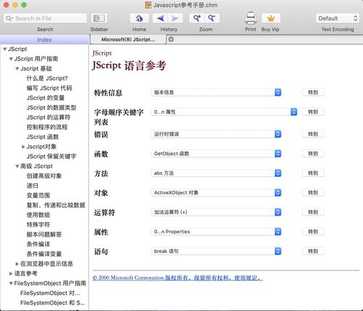
Task: Zoom in with the magnifier plus icon
Action: click(x=196, y=18)
